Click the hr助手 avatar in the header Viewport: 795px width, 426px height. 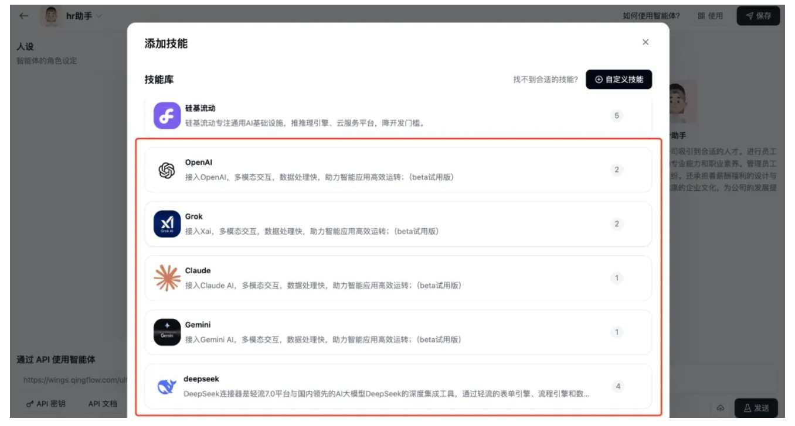pyautogui.click(x=51, y=16)
